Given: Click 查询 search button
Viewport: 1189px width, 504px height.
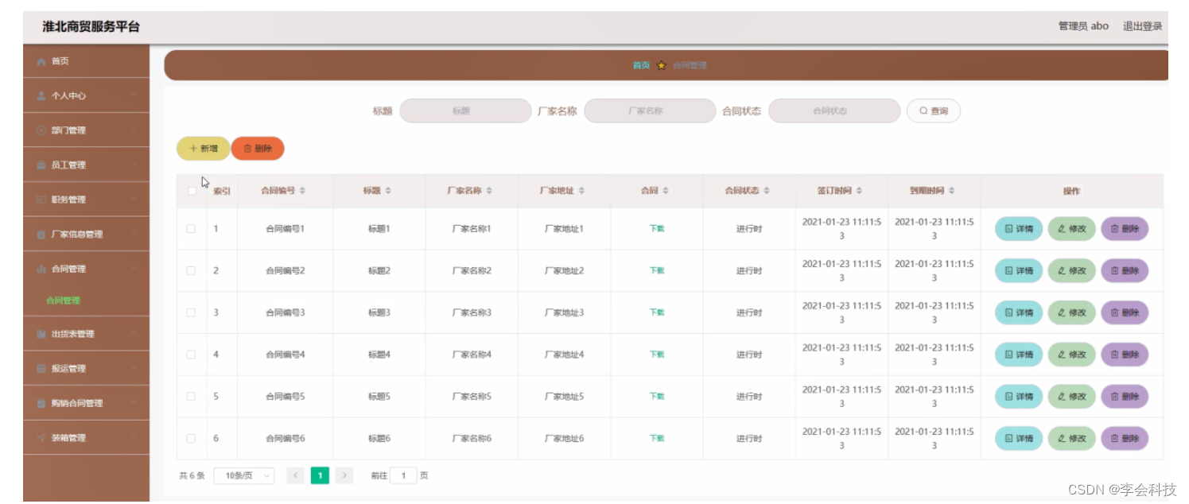Looking at the screenshot, I should click(x=934, y=111).
